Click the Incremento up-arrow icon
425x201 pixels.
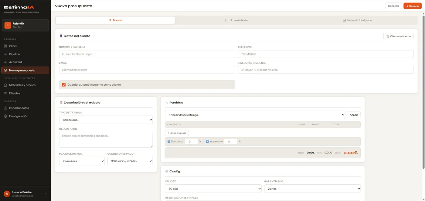[x=207, y=141]
